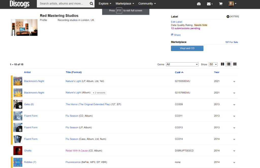Switch to list with thumbnails view
260x168 pixels.
229,64
